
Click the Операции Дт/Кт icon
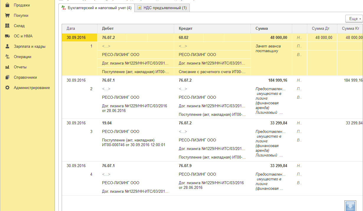[x=7, y=57]
